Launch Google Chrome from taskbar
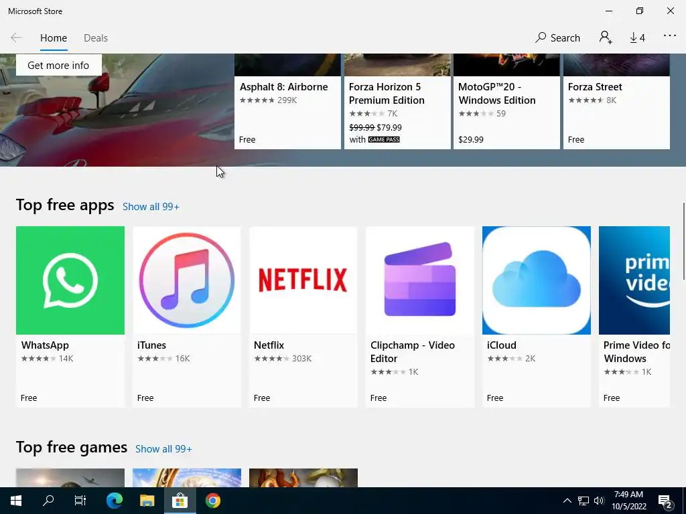Screen dimensions: 686x514 point(213,501)
